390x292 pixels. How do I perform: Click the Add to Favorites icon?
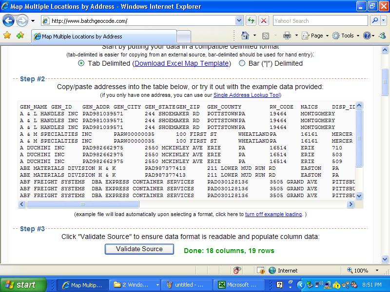coord(20,36)
